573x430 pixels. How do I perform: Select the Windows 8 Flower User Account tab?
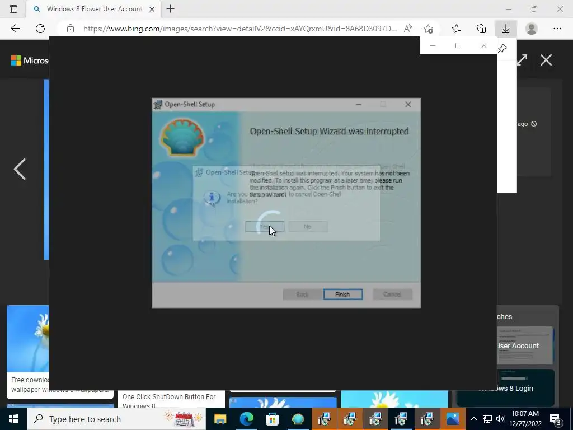(x=93, y=9)
